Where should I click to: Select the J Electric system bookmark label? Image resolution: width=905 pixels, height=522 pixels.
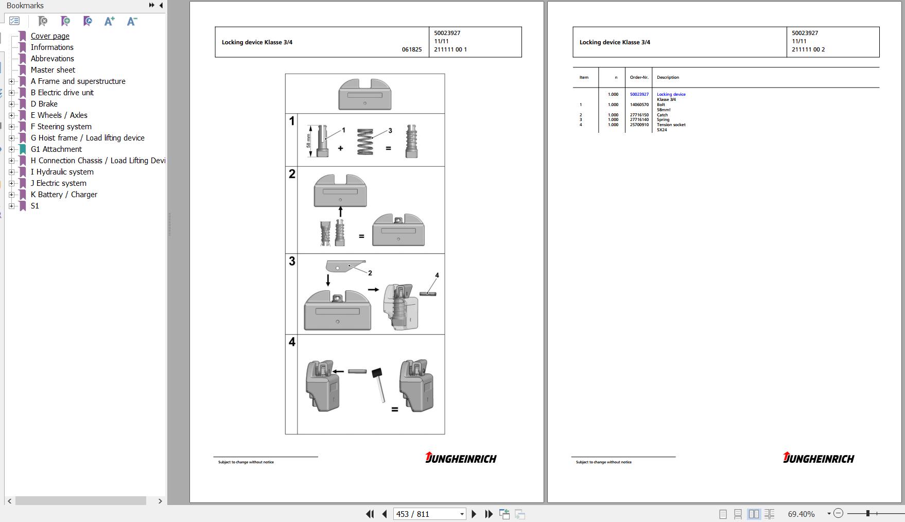click(x=58, y=183)
